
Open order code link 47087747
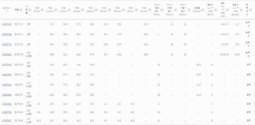point(7,24)
